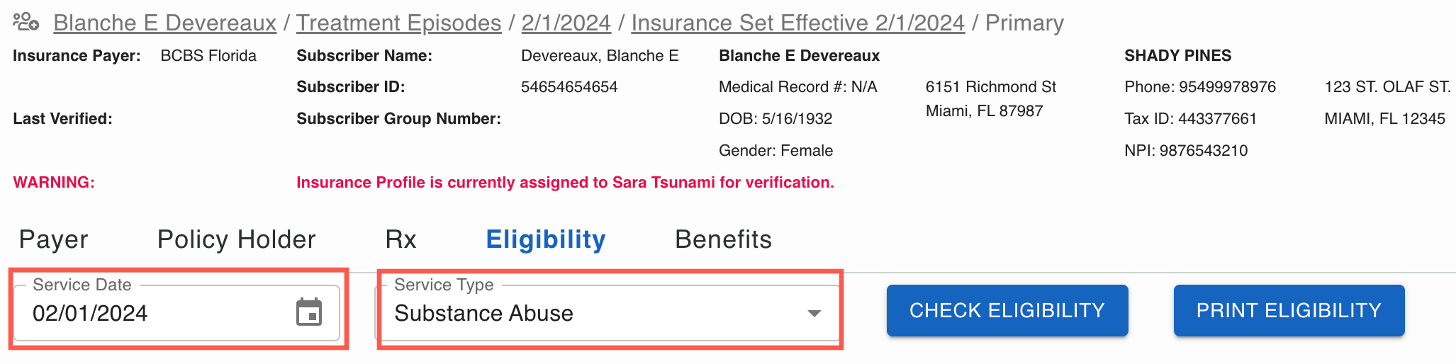Click the PRINT ELIGIBILITY button
This screenshot has height=364, width=1456.
[x=1289, y=310]
